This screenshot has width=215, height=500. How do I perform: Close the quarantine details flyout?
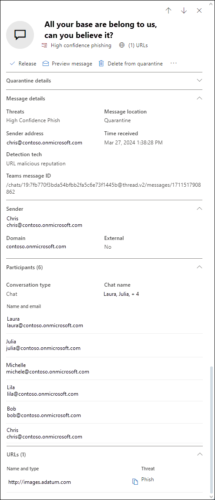199,10
